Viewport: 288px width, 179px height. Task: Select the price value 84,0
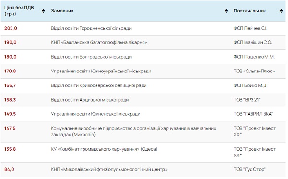tap(9, 169)
